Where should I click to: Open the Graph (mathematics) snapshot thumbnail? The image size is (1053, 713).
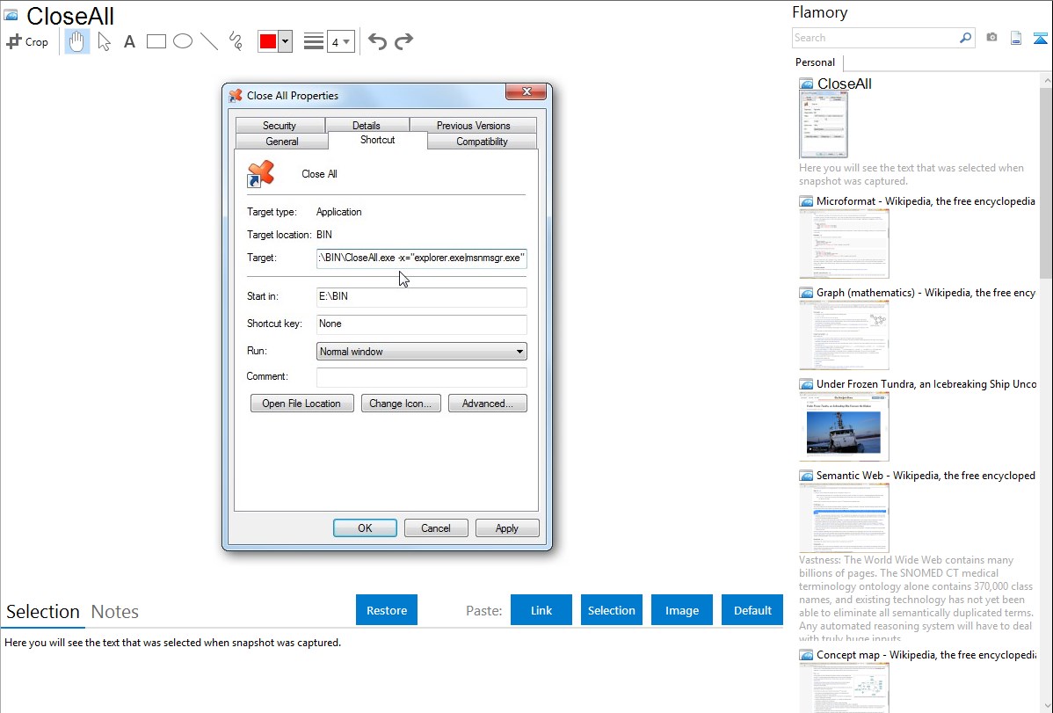(x=844, y=335)
